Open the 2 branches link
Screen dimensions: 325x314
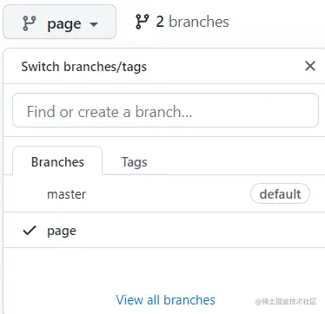pyautogui.click(x=182, y=22)
